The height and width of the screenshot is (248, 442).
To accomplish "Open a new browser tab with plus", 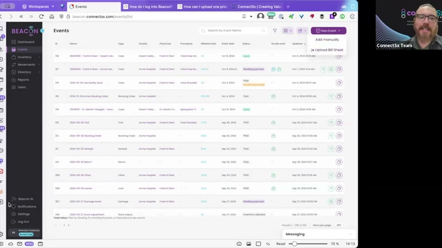I will tap(288, 7).
